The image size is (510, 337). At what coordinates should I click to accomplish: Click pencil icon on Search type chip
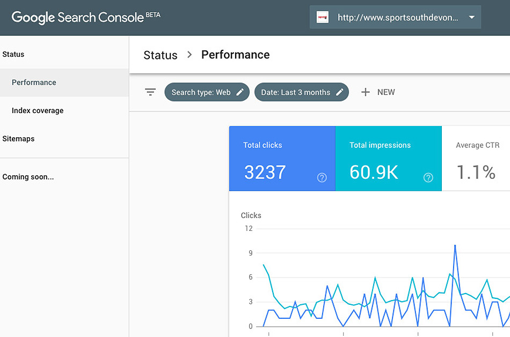pos(240,92)
